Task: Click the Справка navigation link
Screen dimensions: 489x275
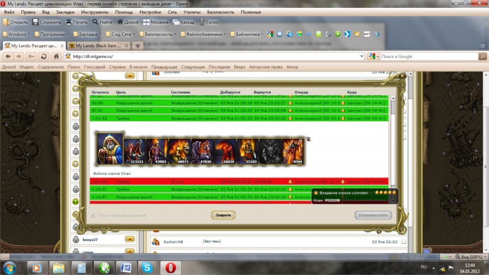Action: click(x=117, y=67)
